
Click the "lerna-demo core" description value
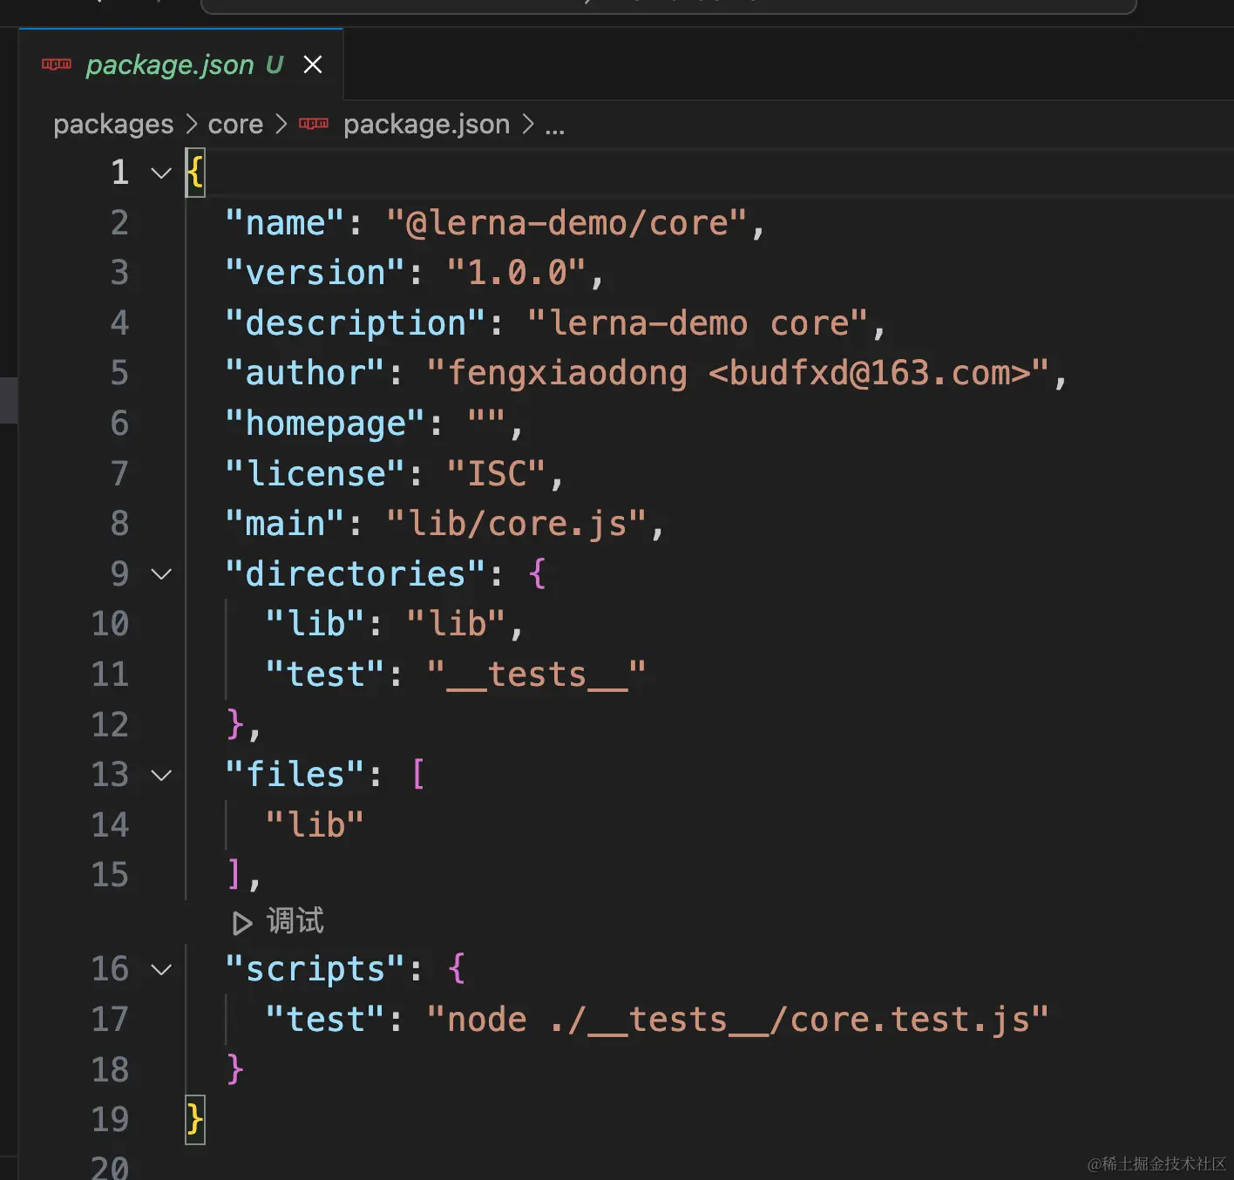click(698, 323)
